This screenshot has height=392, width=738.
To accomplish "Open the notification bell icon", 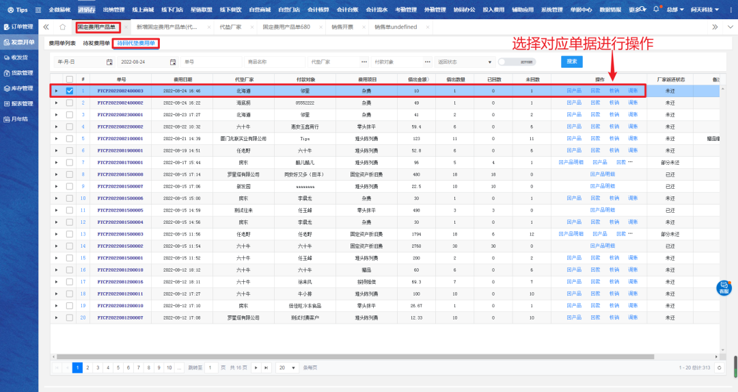I will pos(656,10).
